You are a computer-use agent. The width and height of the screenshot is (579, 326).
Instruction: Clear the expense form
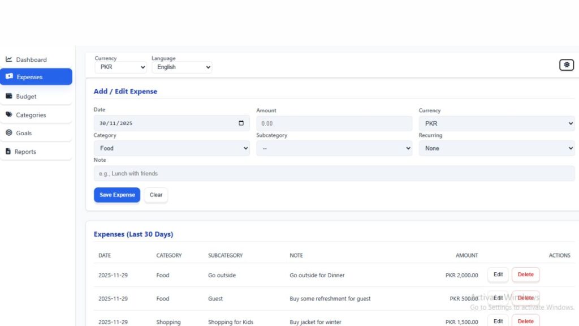155,195
